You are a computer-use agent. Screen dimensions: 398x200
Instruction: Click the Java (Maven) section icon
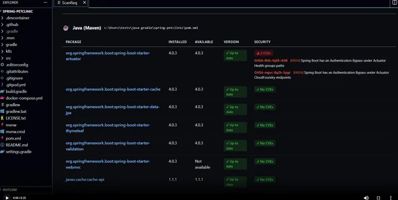point(66,28)
